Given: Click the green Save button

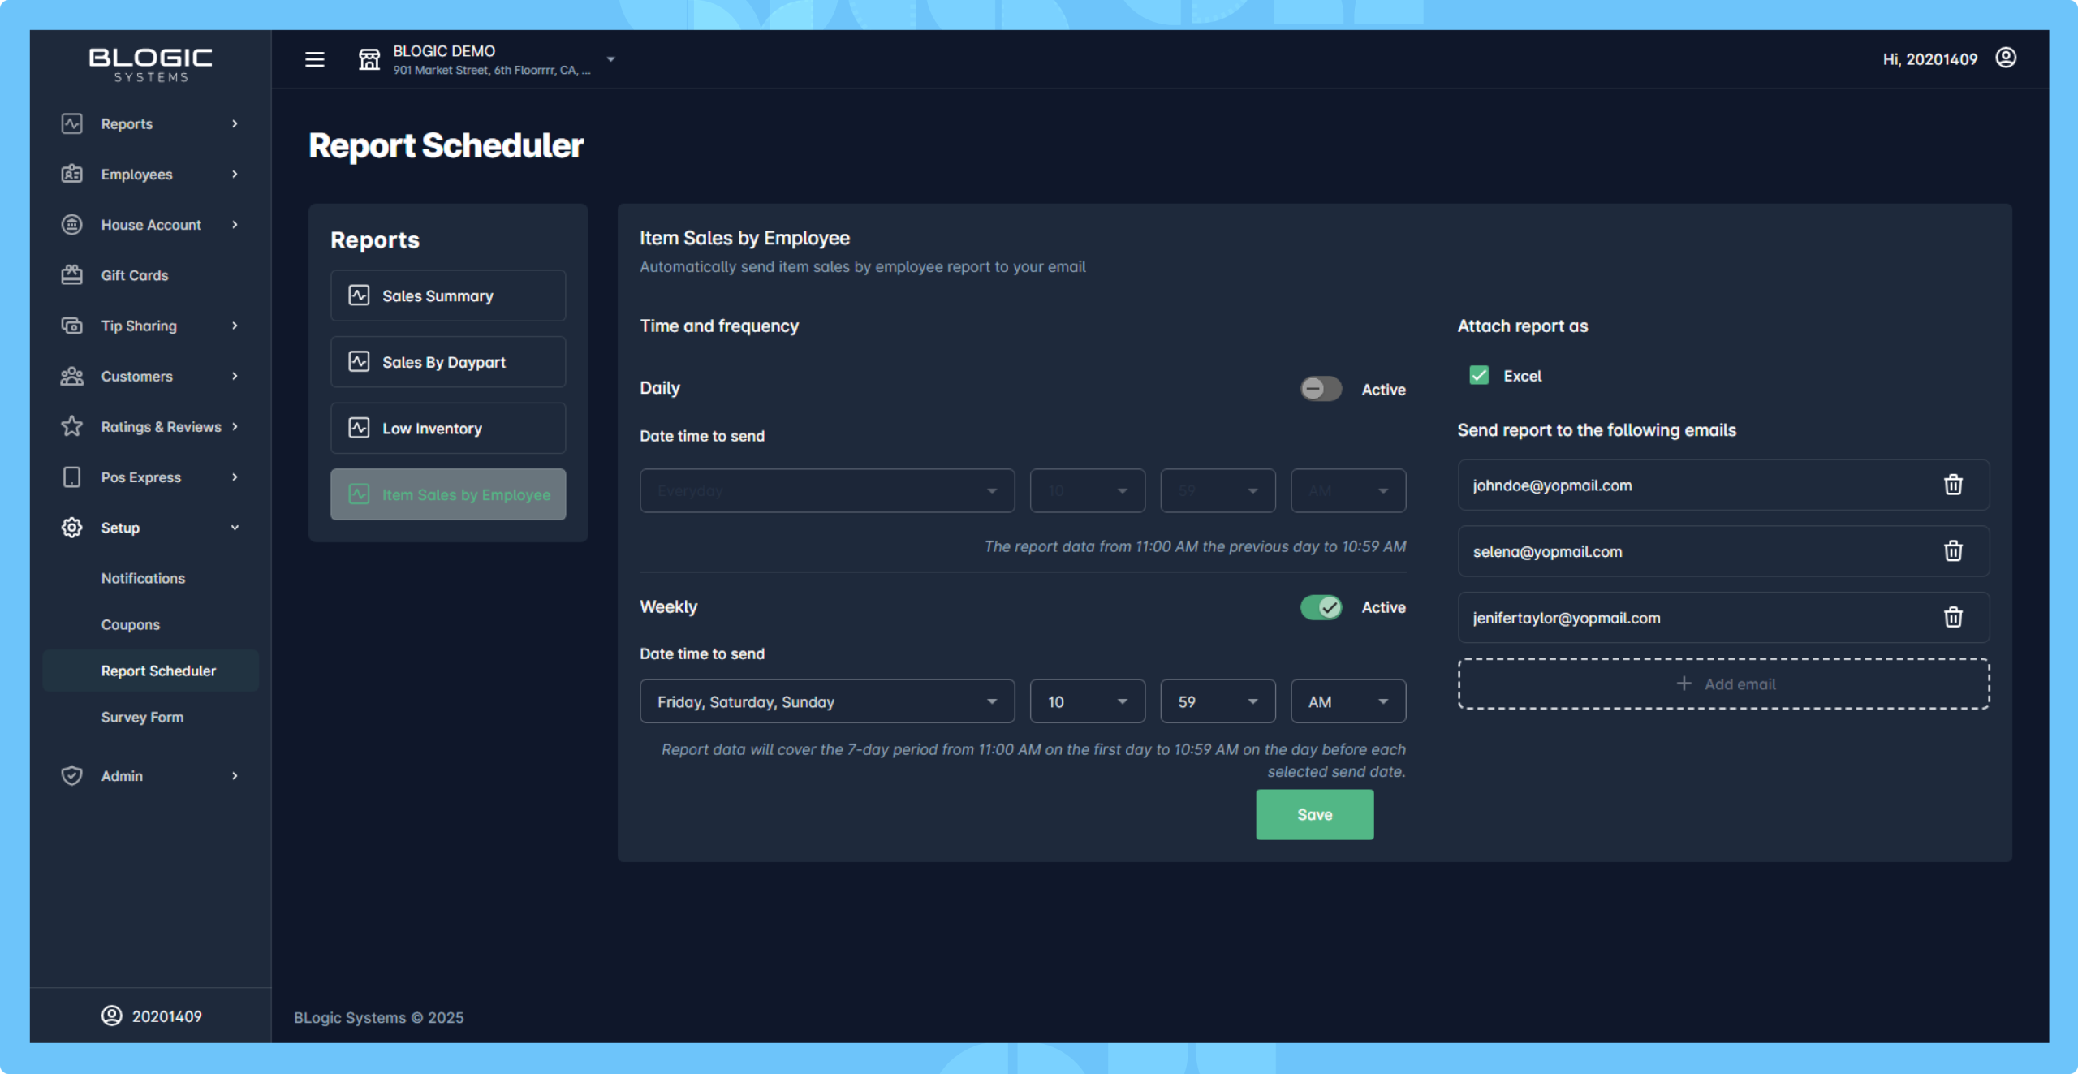Looking at the screenshot, I should [1314, 814].
